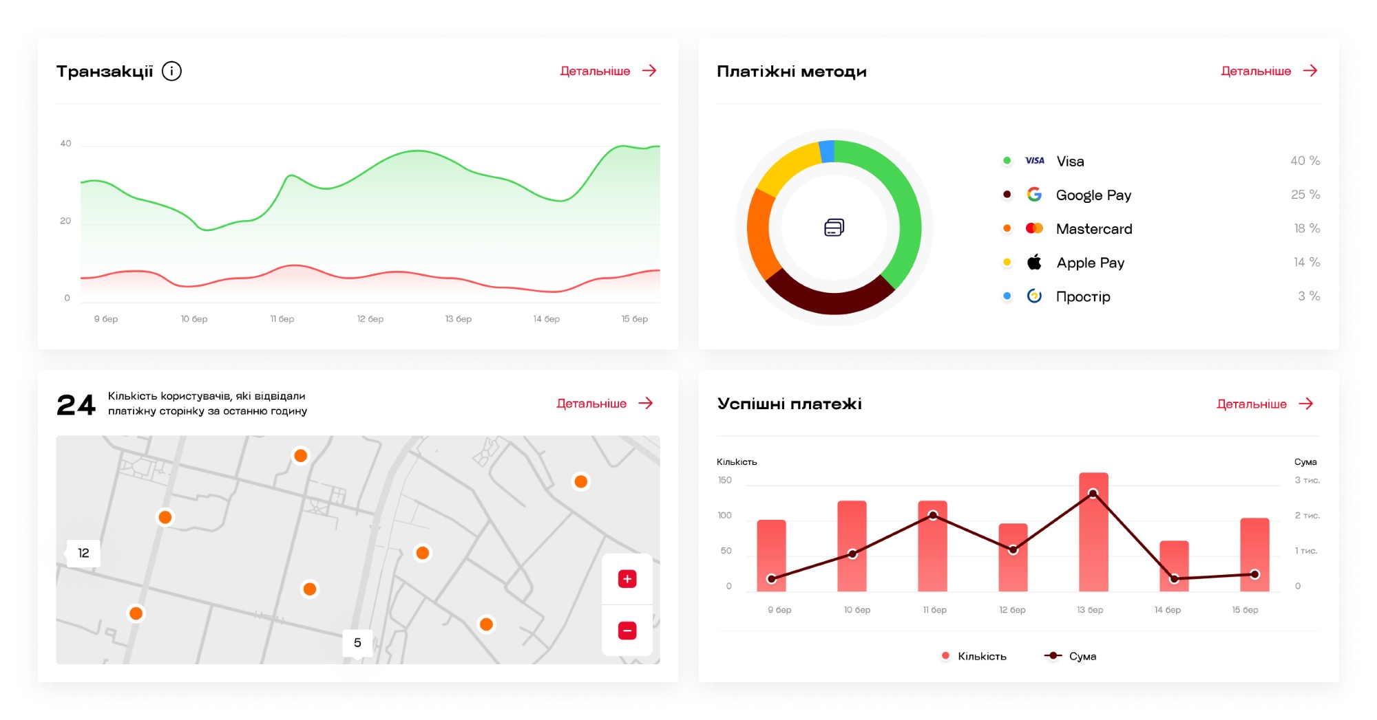Select the 13 бер bar in payments chart
The image size is (1377, 720).
coord(1093,532)
